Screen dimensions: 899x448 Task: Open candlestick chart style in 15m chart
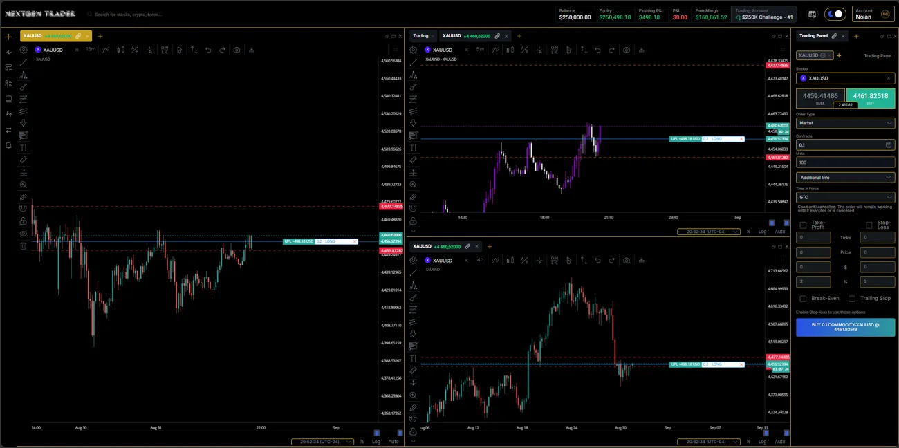pos(120,50)
